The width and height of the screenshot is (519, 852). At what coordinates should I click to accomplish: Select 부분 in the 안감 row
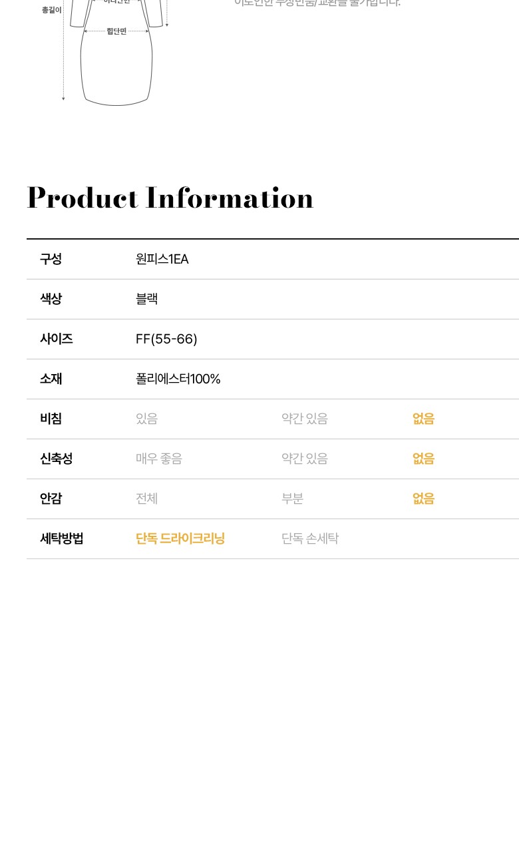point(292,499)
